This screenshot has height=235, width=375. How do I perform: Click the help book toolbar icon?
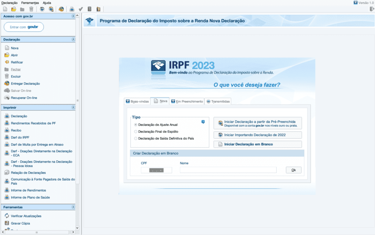tap(98, 9)
